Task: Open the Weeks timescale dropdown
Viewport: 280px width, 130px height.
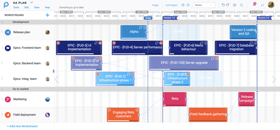Action: pos(204,5)
